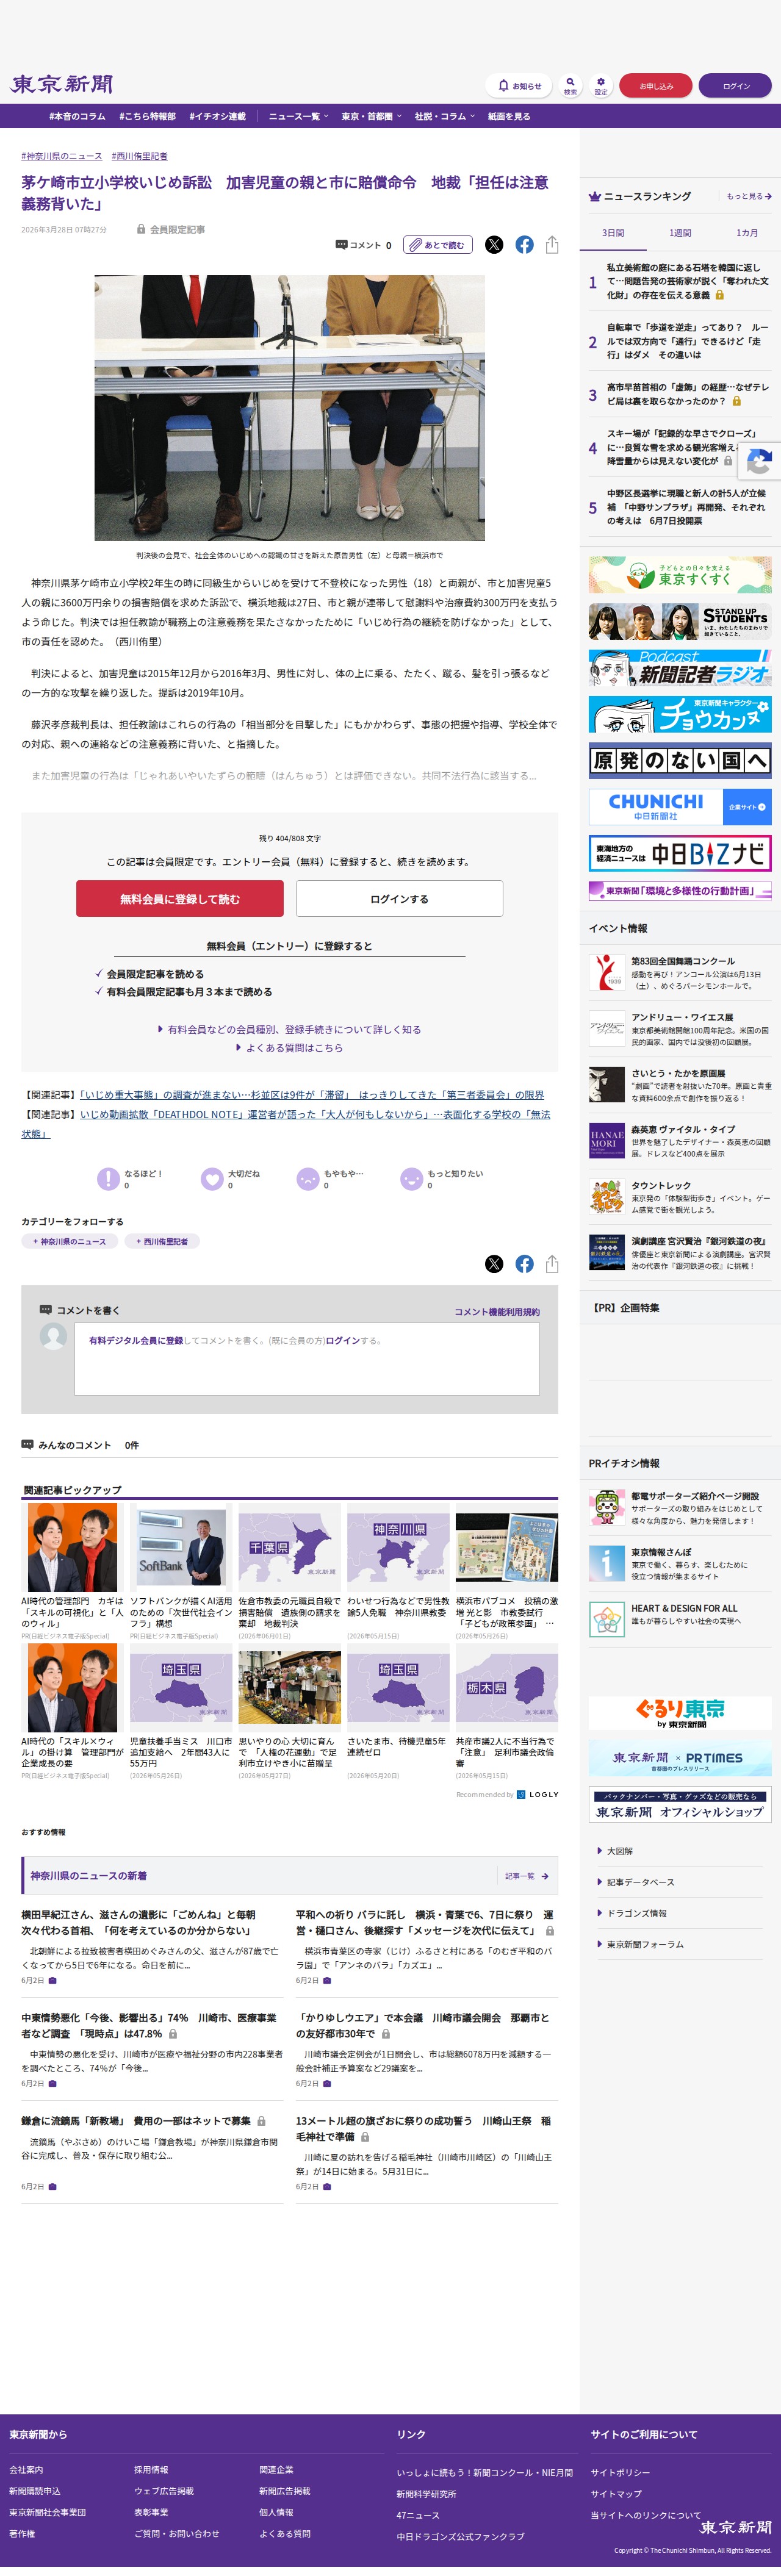Open 中日BIZナビ banner
781x2576 pixels.
click(680, 854)
